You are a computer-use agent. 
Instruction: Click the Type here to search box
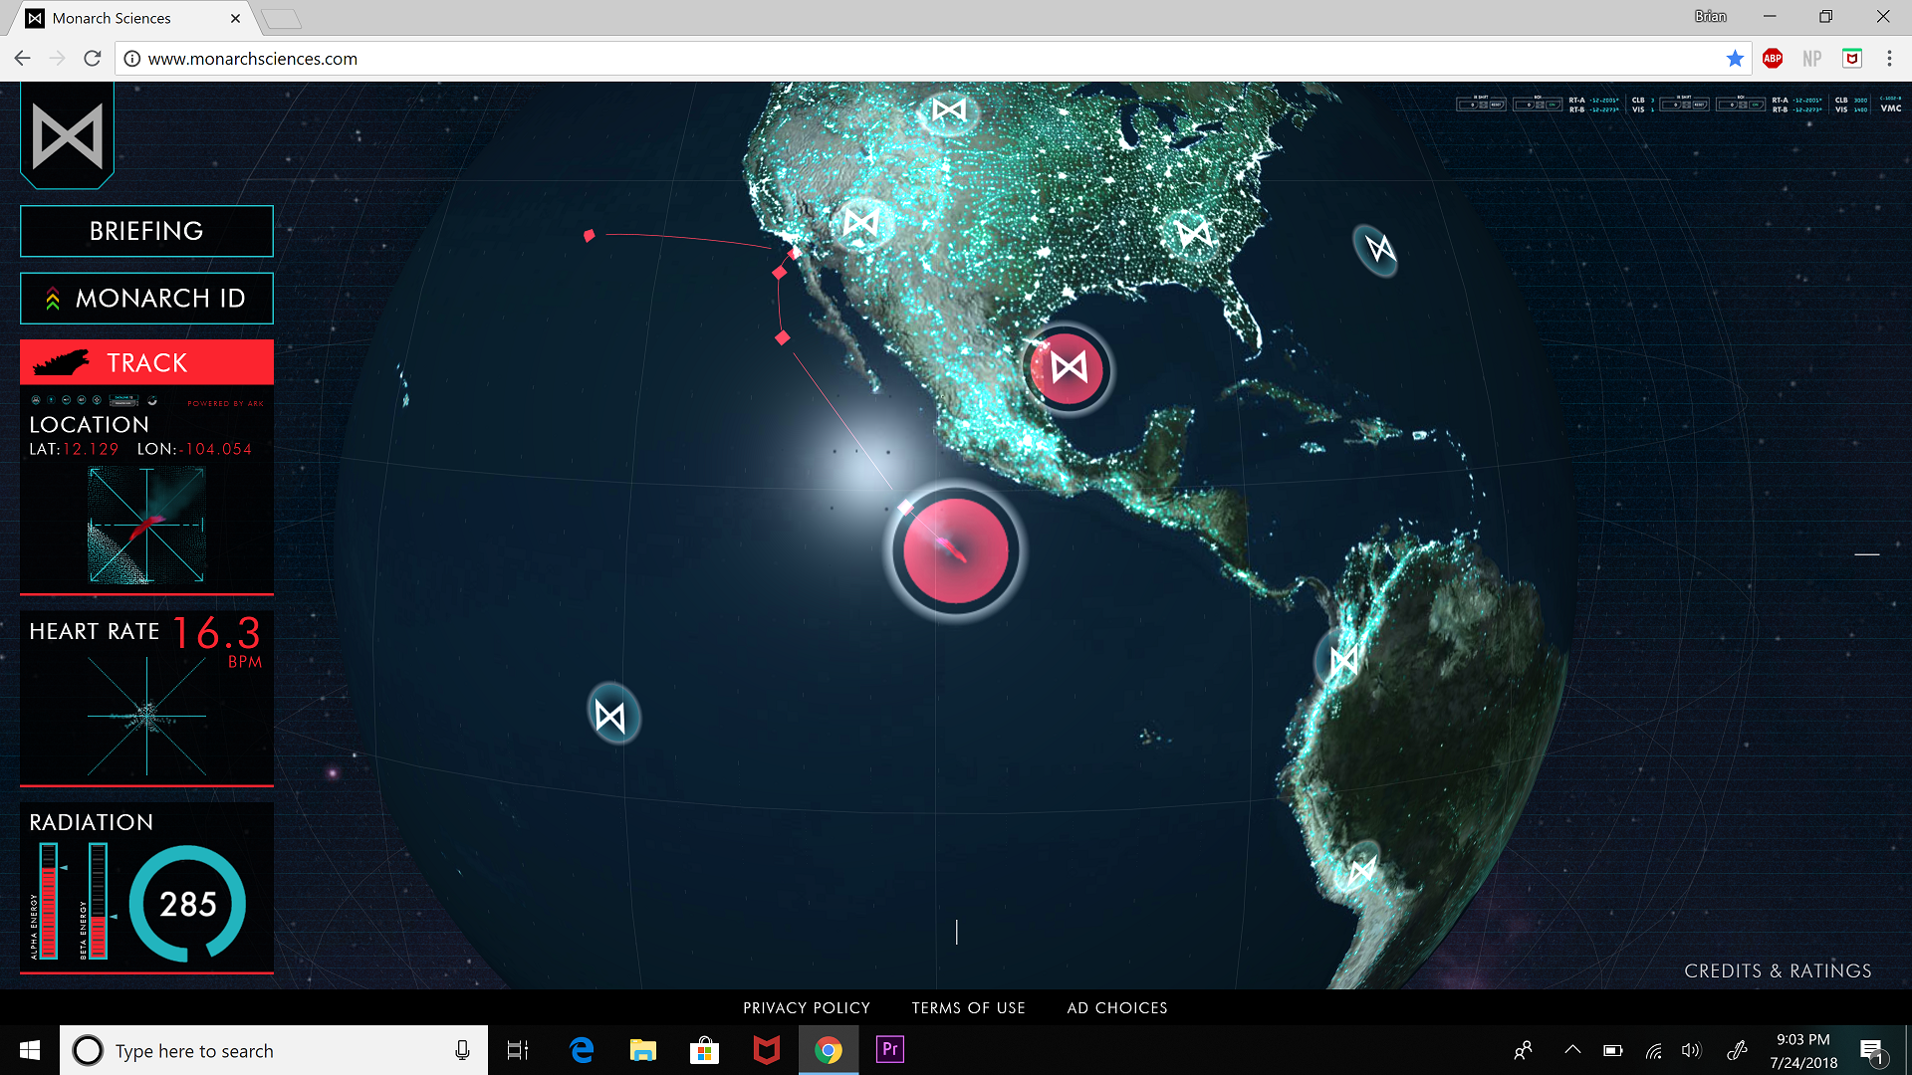pyautogui.click(x=274, y=1050)
